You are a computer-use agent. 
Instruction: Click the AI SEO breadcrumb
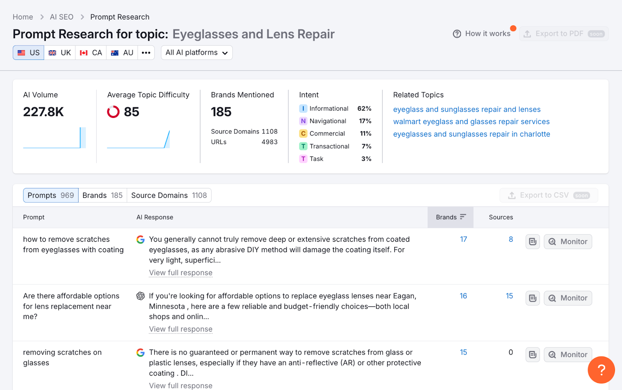click(x=61, y=17)
